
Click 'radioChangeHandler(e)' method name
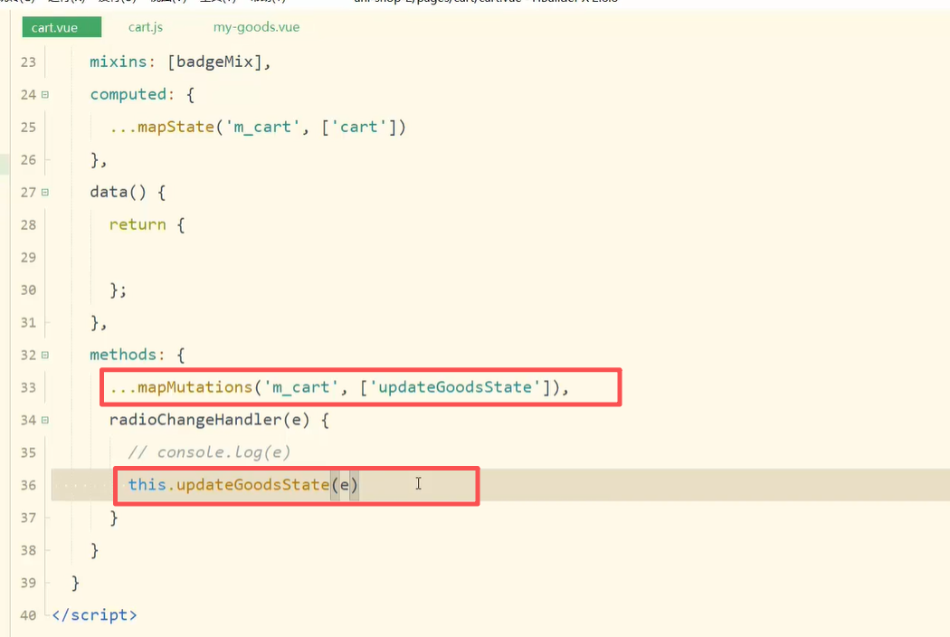(x=210, y=420)
